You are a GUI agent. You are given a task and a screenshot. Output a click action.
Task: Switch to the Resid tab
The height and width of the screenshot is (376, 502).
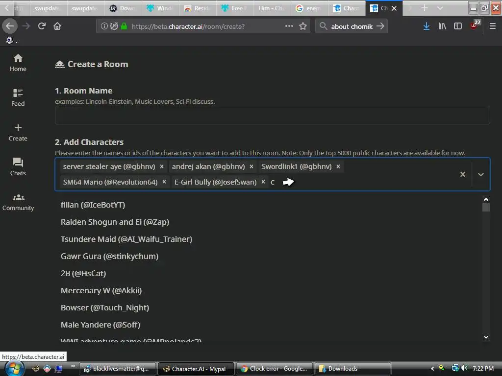[197, 8]
